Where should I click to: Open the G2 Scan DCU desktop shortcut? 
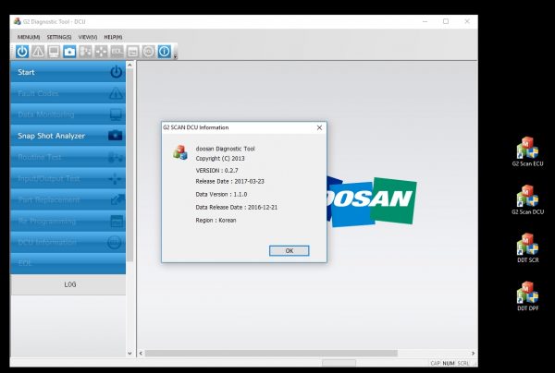527,199
